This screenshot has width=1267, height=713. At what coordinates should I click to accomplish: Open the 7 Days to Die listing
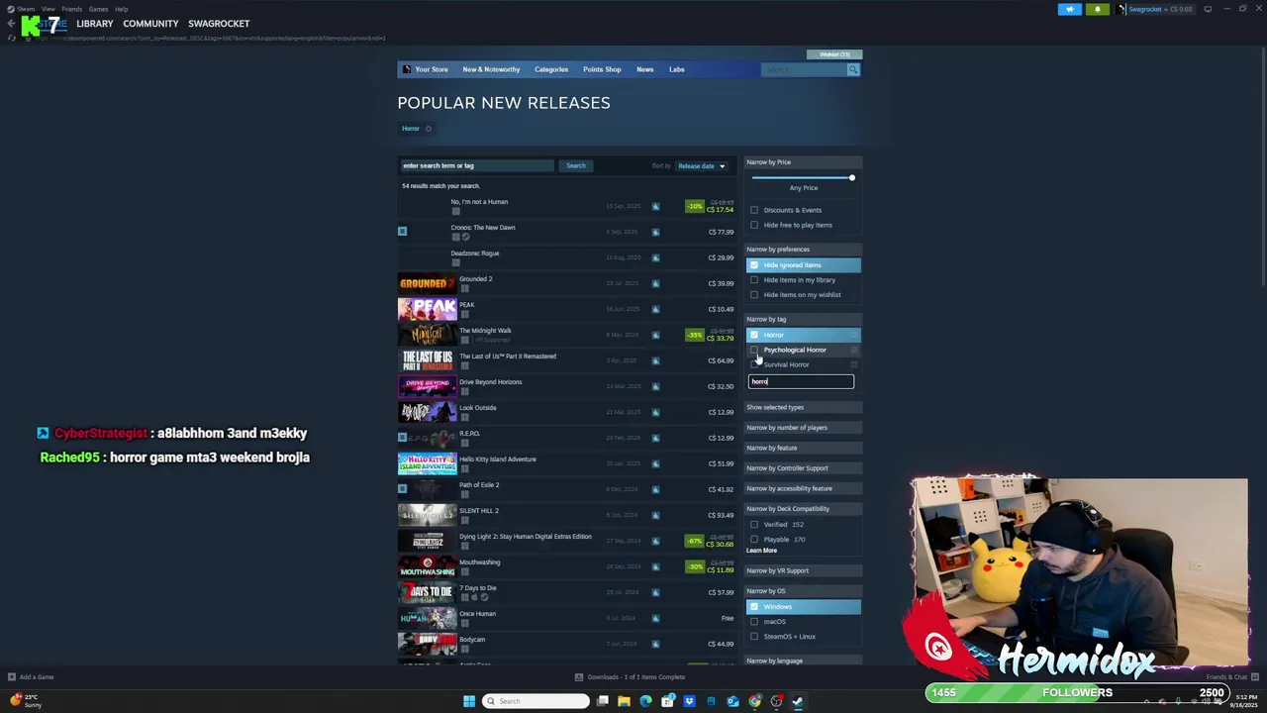[567, 592]
